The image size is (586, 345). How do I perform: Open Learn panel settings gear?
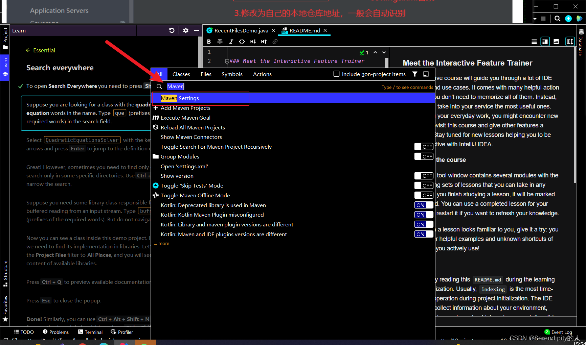[x=186, y=30]
